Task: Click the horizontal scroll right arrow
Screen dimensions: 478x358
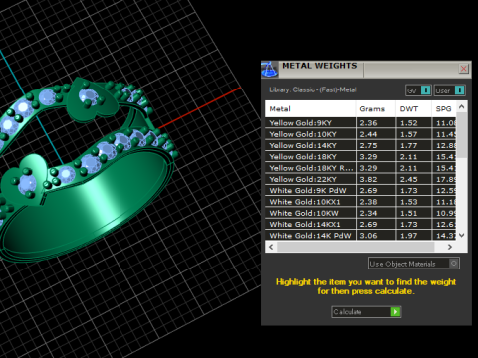Action: coord(450,247)
